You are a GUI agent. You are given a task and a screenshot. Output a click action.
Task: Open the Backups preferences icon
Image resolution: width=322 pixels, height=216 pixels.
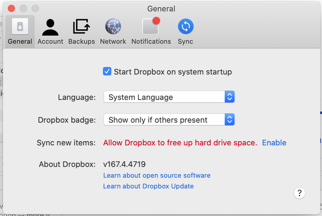(x=81, y=27)
